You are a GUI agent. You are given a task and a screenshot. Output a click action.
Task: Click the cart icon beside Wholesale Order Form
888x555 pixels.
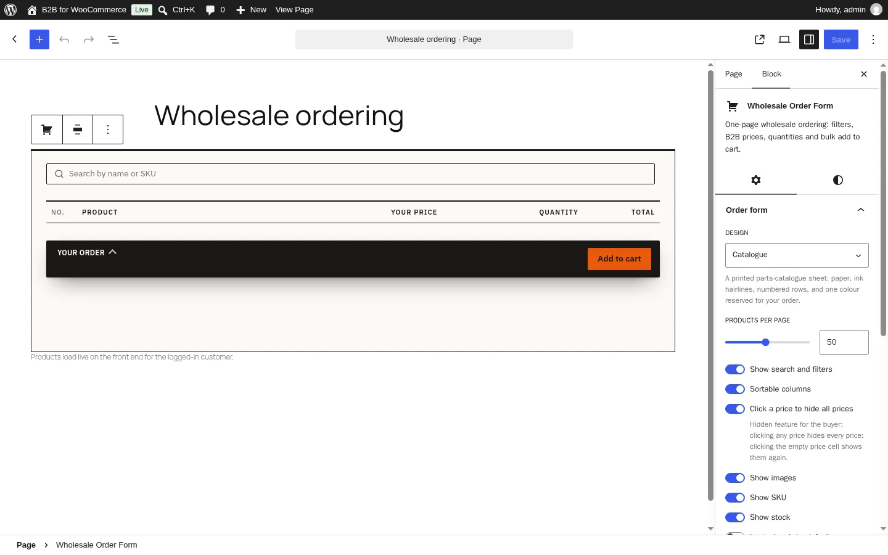pos(733,106)
